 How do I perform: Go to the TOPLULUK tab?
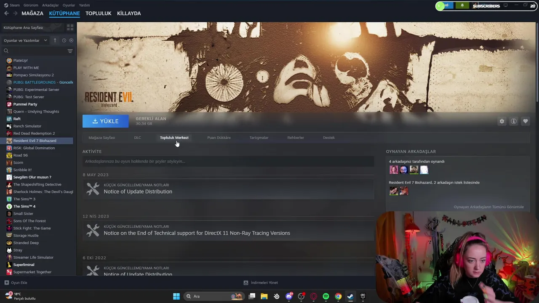tap(98, 13)
